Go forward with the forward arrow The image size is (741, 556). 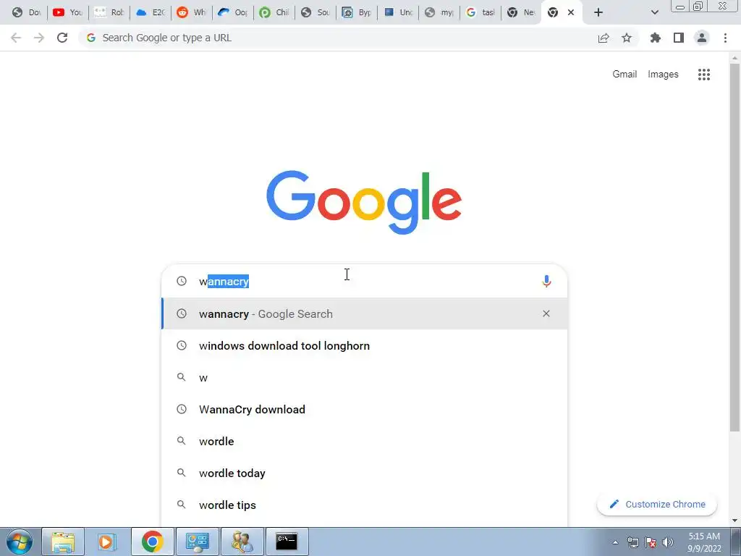point(39,38)
